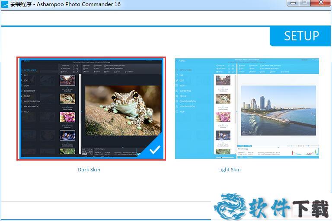
Task: Minimize the installer window
Action: 294,3
